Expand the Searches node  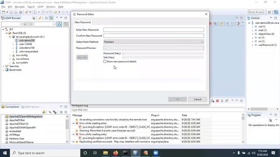click(3, 66)
